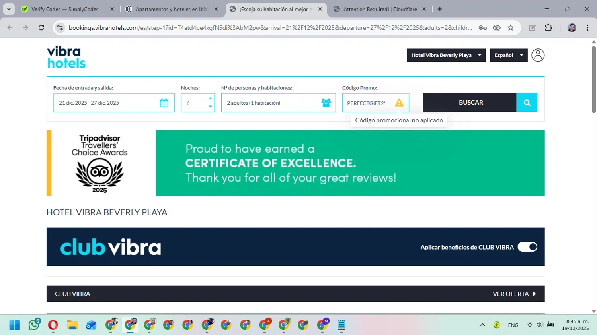Image resolution: width=597 pixels, height=335 pixels.
Task: Close the Attention Required Cloudflare tab
Action: 424,9
